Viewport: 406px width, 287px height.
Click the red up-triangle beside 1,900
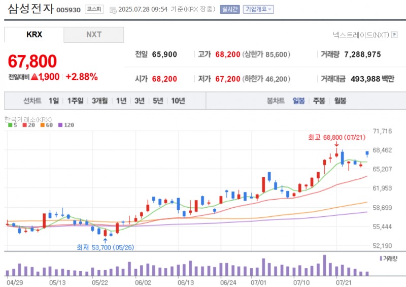(35, 77)
